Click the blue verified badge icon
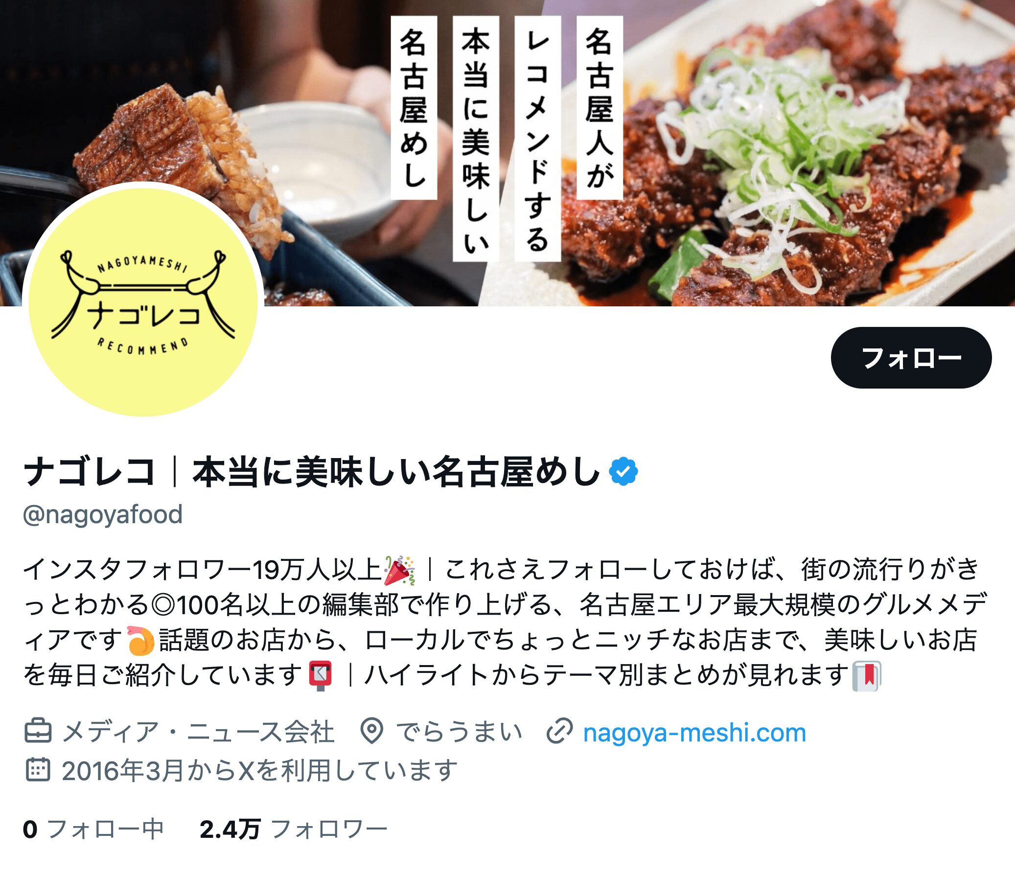 coord(623,471)
